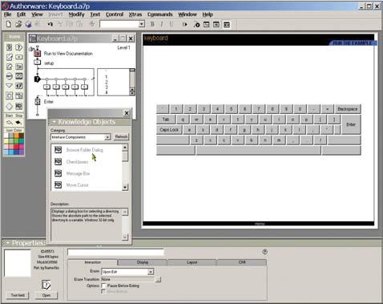This screenshot has height=304, width=383.
Task: Select the Interaction icon in the icon palette
Action: pos(19,47)
